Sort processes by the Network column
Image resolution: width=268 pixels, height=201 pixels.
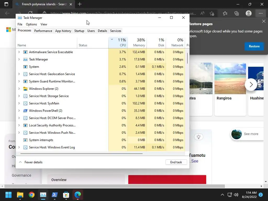click(176, 43)
